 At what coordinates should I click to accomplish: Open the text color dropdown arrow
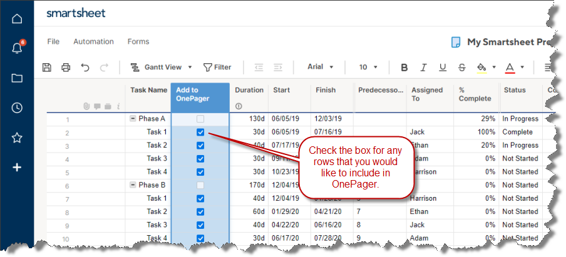click(x=522, y=67)
